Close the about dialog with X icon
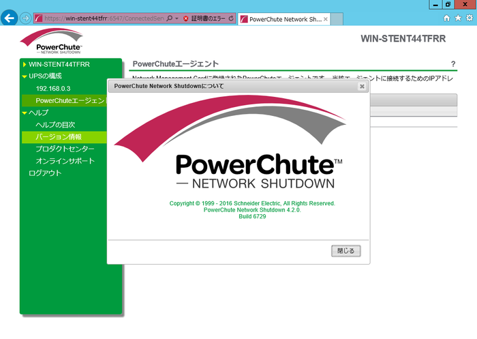This screenshot has width=477, height=339. (362, 86)
